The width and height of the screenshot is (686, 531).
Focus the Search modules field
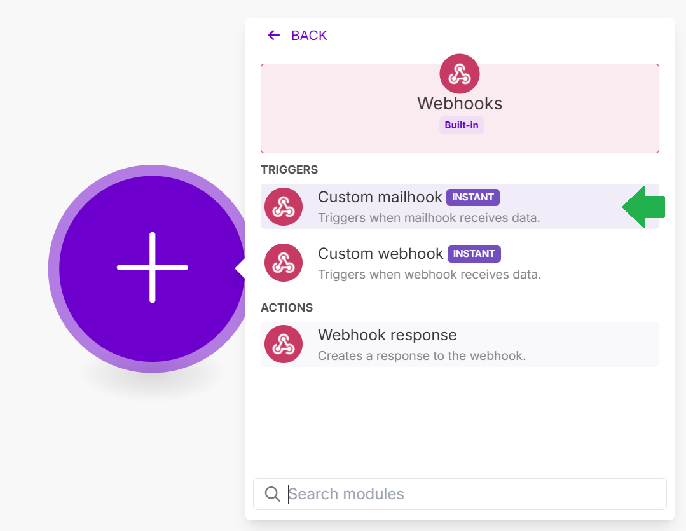[x=460, y=493]
